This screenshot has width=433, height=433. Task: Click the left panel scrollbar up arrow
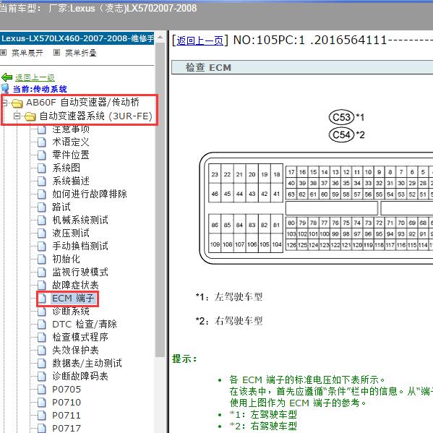160,38
